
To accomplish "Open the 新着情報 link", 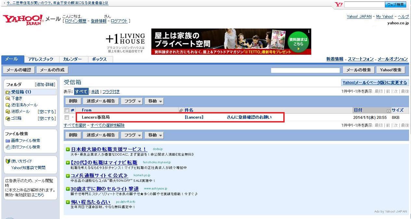I will click(335, 59).
